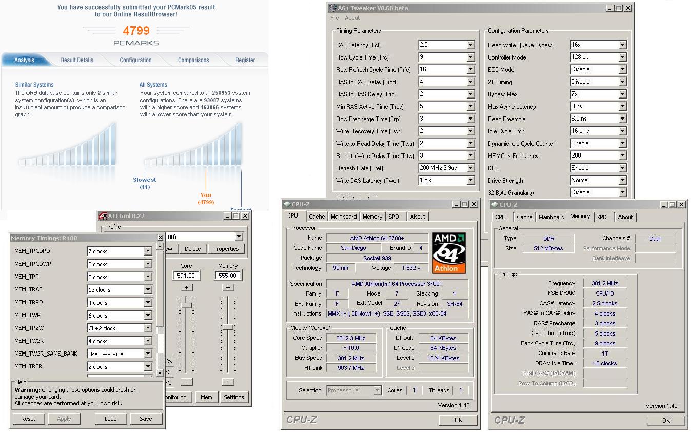Click the San Diego code name value
Viewport: 691px width, 432px height.
[353, 248]
